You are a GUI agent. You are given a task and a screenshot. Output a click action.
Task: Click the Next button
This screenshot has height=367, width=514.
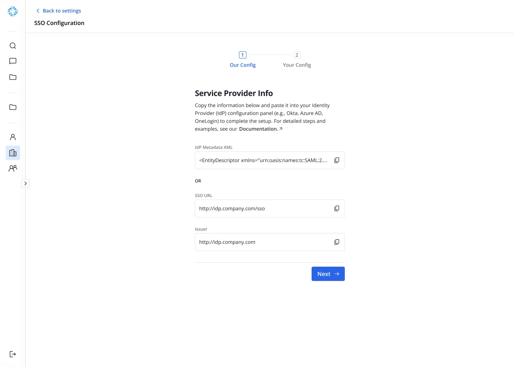(328, 274)
